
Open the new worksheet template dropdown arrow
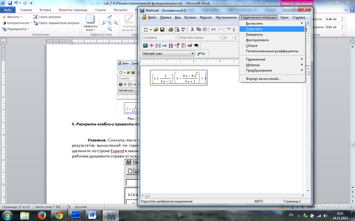[x=151, y=30]
